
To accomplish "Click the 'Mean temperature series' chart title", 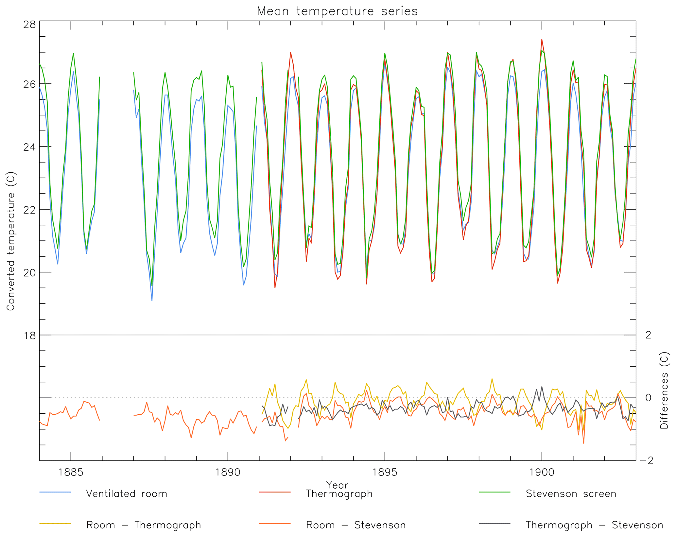I will pos(337,11).
